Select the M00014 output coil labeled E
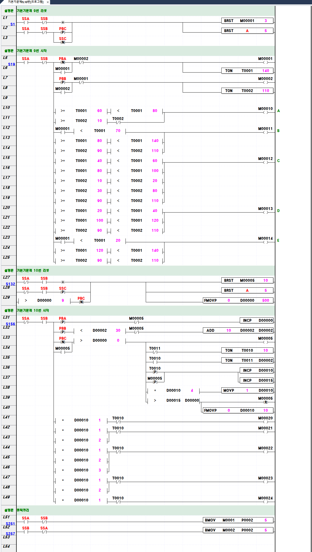 tap(265, 242)
